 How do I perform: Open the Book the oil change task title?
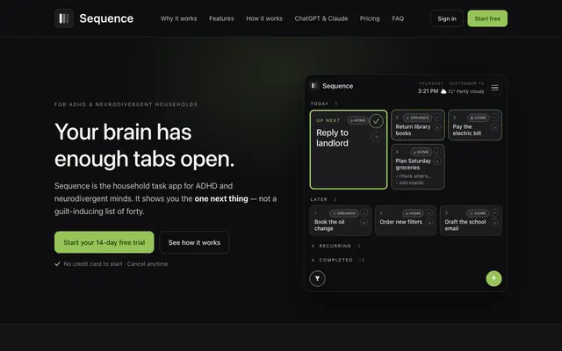pos(329,225)
